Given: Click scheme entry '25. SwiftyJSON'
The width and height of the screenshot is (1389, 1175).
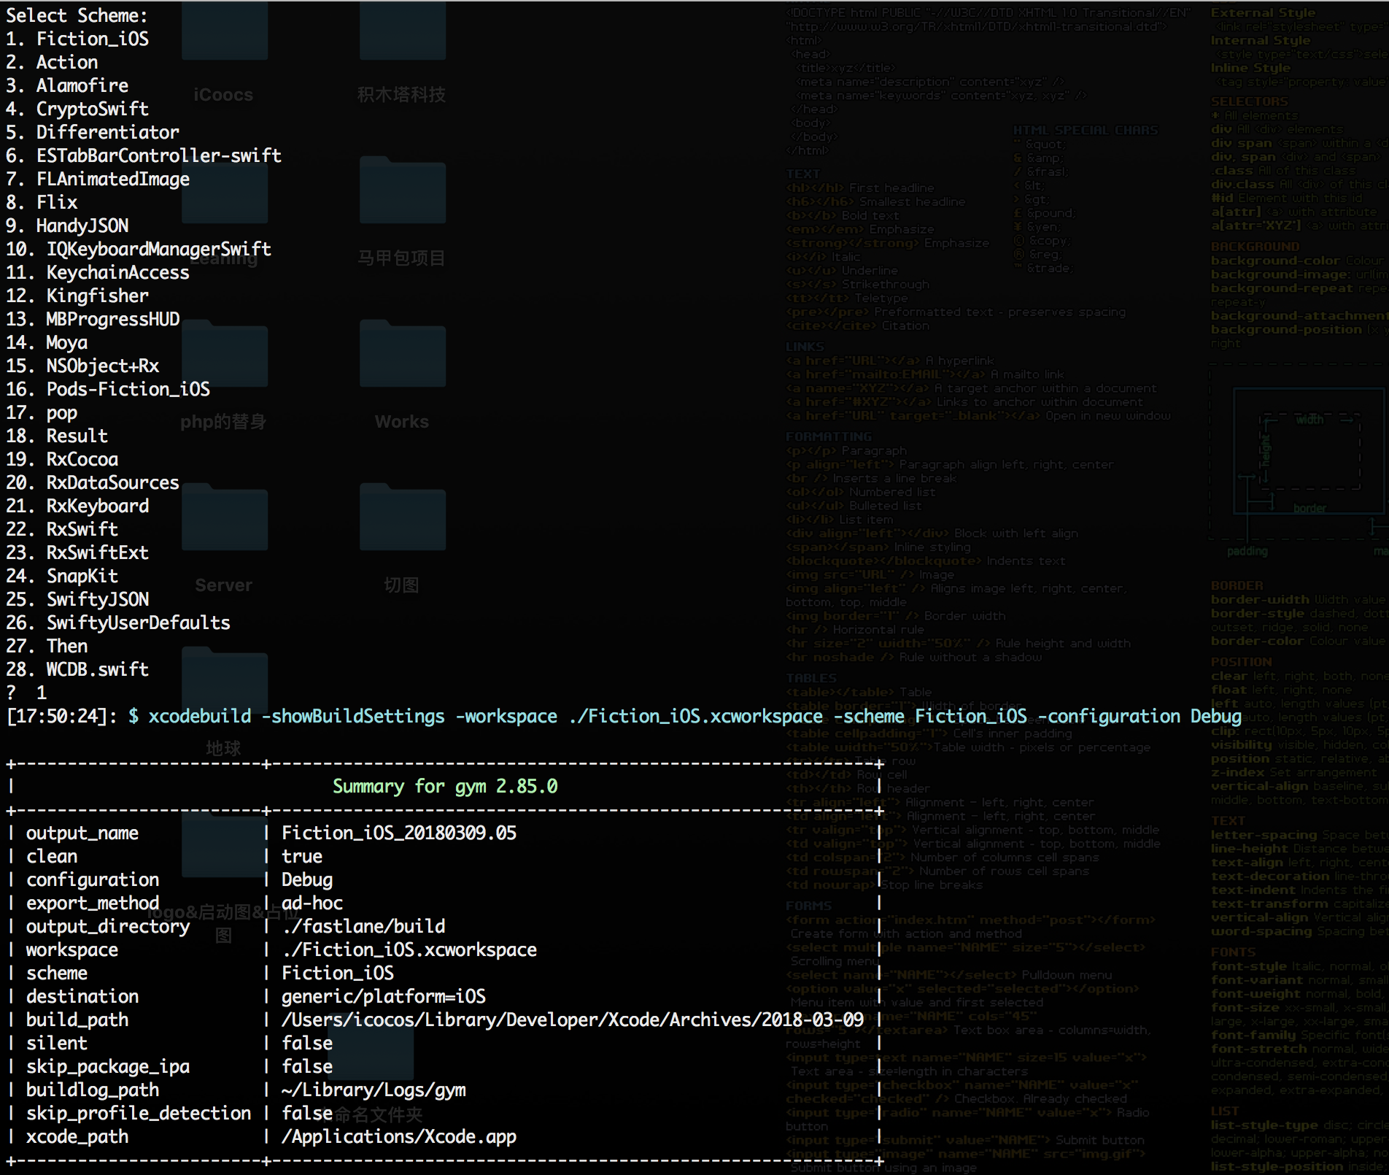Looking at the screenshot, I should tap(77, 599).
